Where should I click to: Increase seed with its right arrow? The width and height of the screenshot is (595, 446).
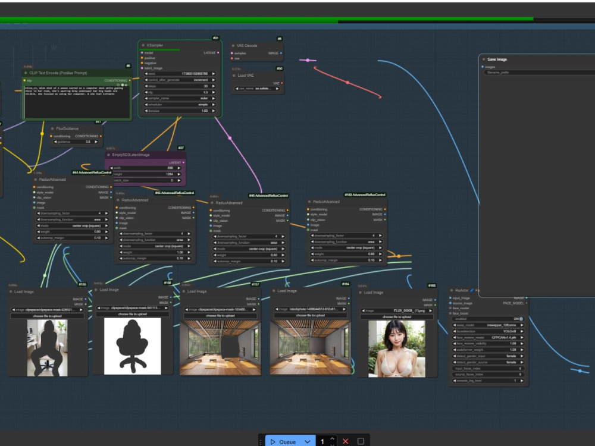click(214, 74)
